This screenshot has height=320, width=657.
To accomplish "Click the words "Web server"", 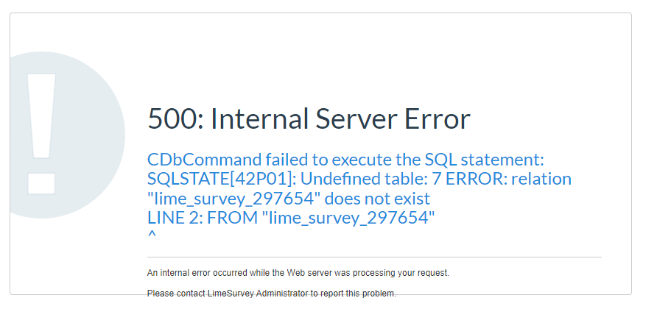I will [315, 273].
